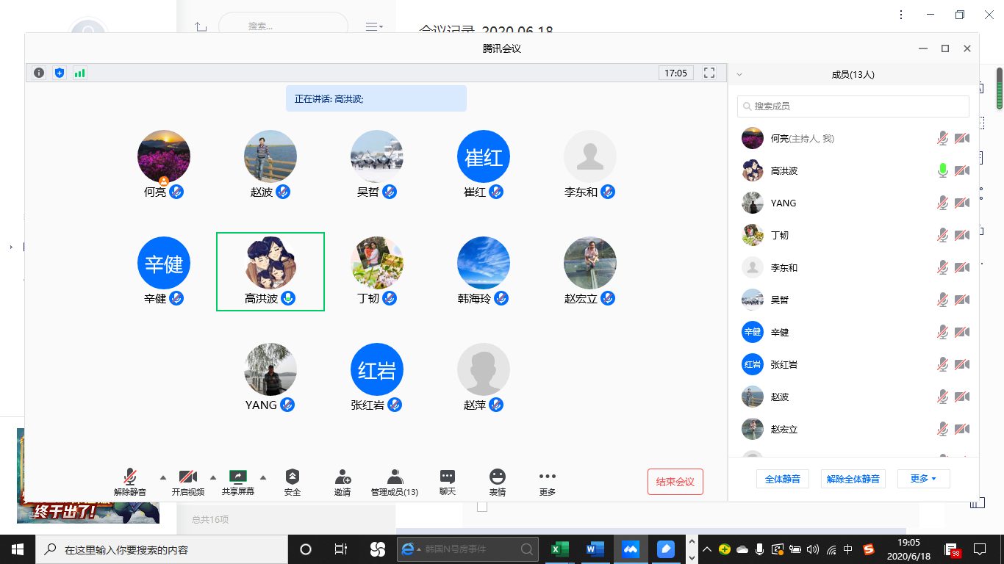Open the Security (安全) shield icon
The width and height of the screenshot is (1004, 564).
click(x=293, y=477)
